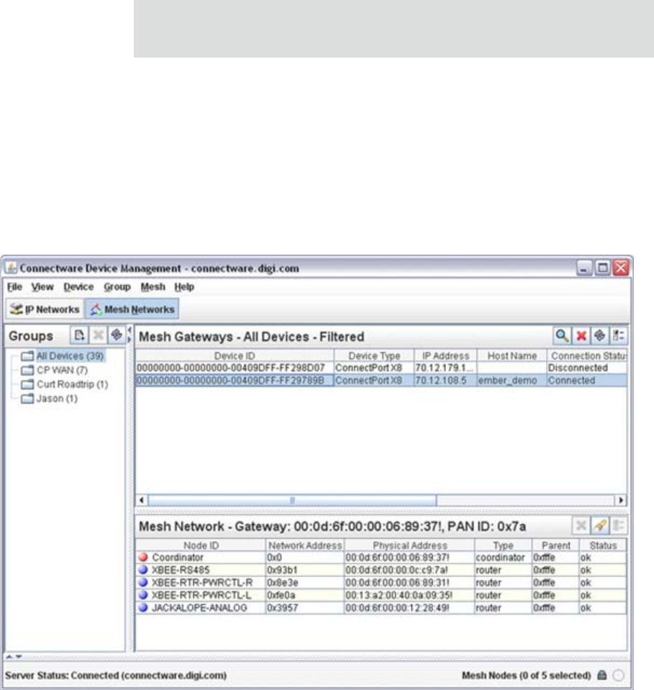Viewport: 654px width, 690px height.
Task: Open the Group menu
Action: coord(117,287)
